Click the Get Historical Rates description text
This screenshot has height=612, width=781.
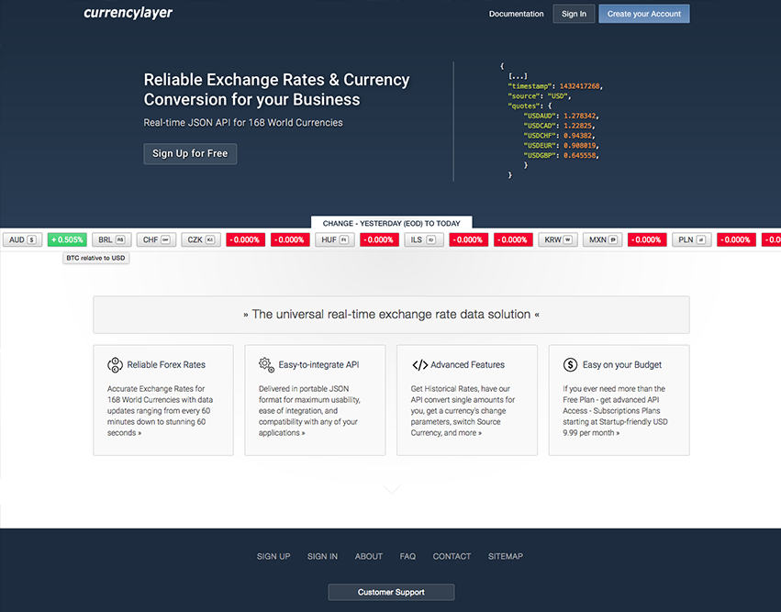(x=463, y=411)
